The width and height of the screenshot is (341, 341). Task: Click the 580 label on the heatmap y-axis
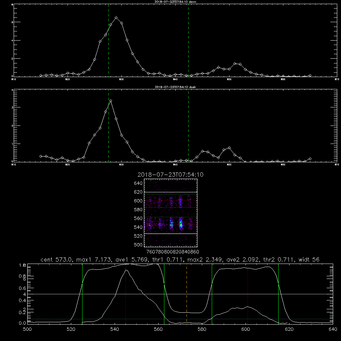(138, 209)
